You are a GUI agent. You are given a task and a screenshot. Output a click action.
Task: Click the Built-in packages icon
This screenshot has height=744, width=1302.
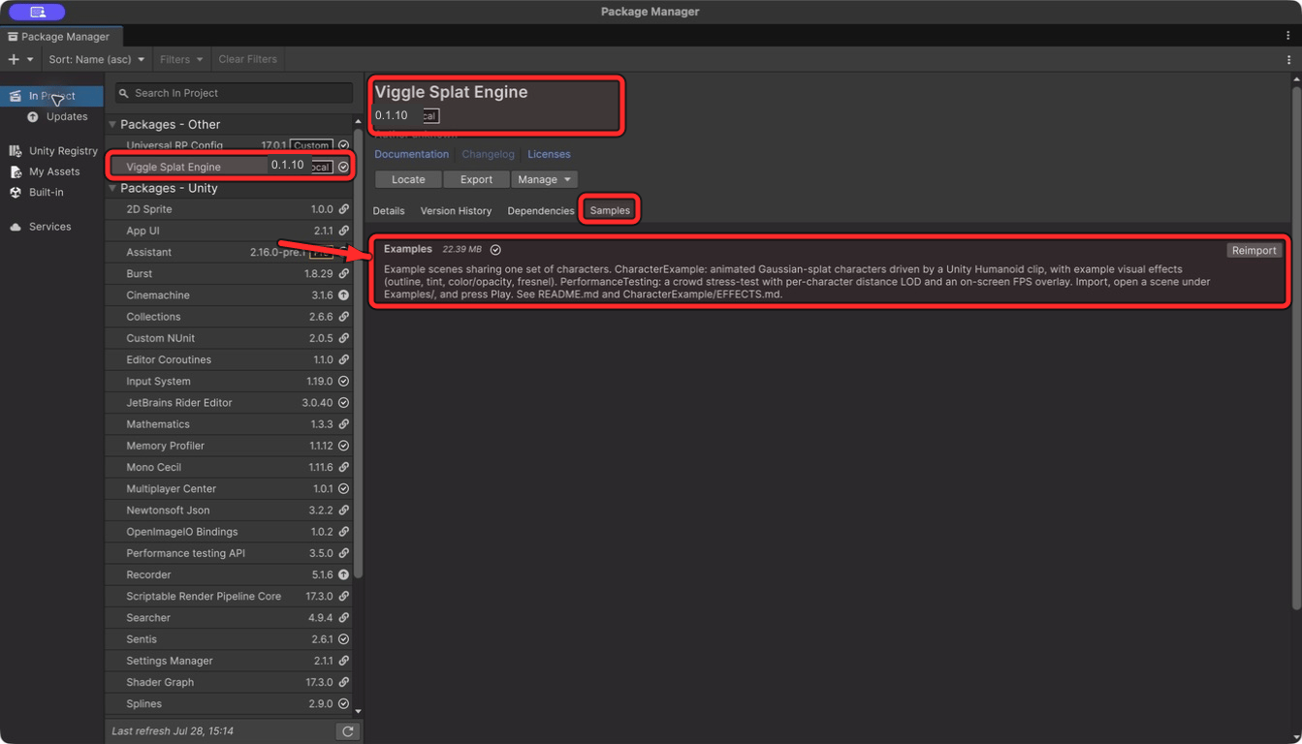pos(16,192)
